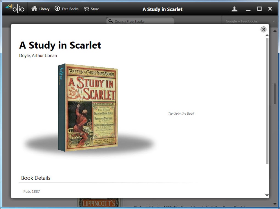Click the Free Books download icon
280x209 pixels.
pos(57,9)
